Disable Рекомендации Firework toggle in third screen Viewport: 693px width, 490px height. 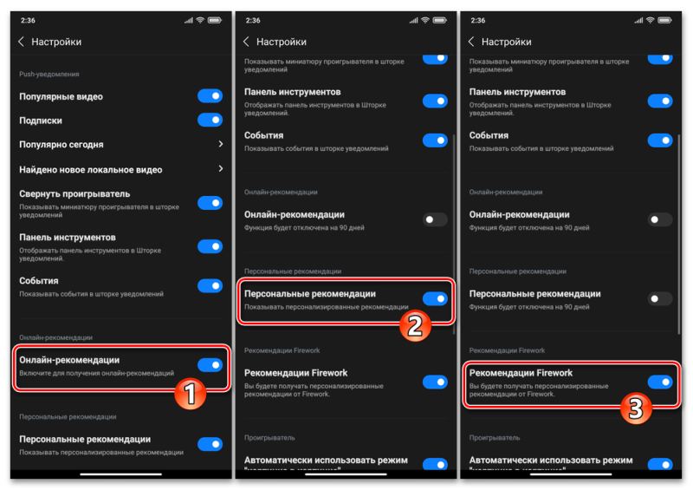coord(660,382)
